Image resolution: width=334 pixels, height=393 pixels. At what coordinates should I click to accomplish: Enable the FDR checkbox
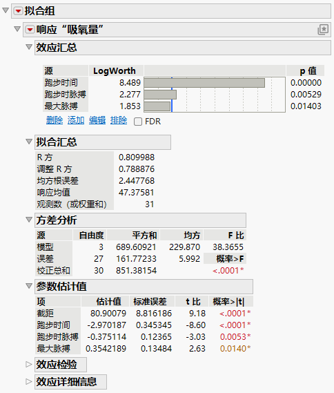pyautogui.click(x=138, y=122)
